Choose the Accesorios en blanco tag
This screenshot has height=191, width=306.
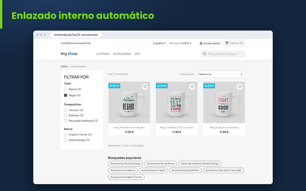pyautogui.click(x=123, y=170)
